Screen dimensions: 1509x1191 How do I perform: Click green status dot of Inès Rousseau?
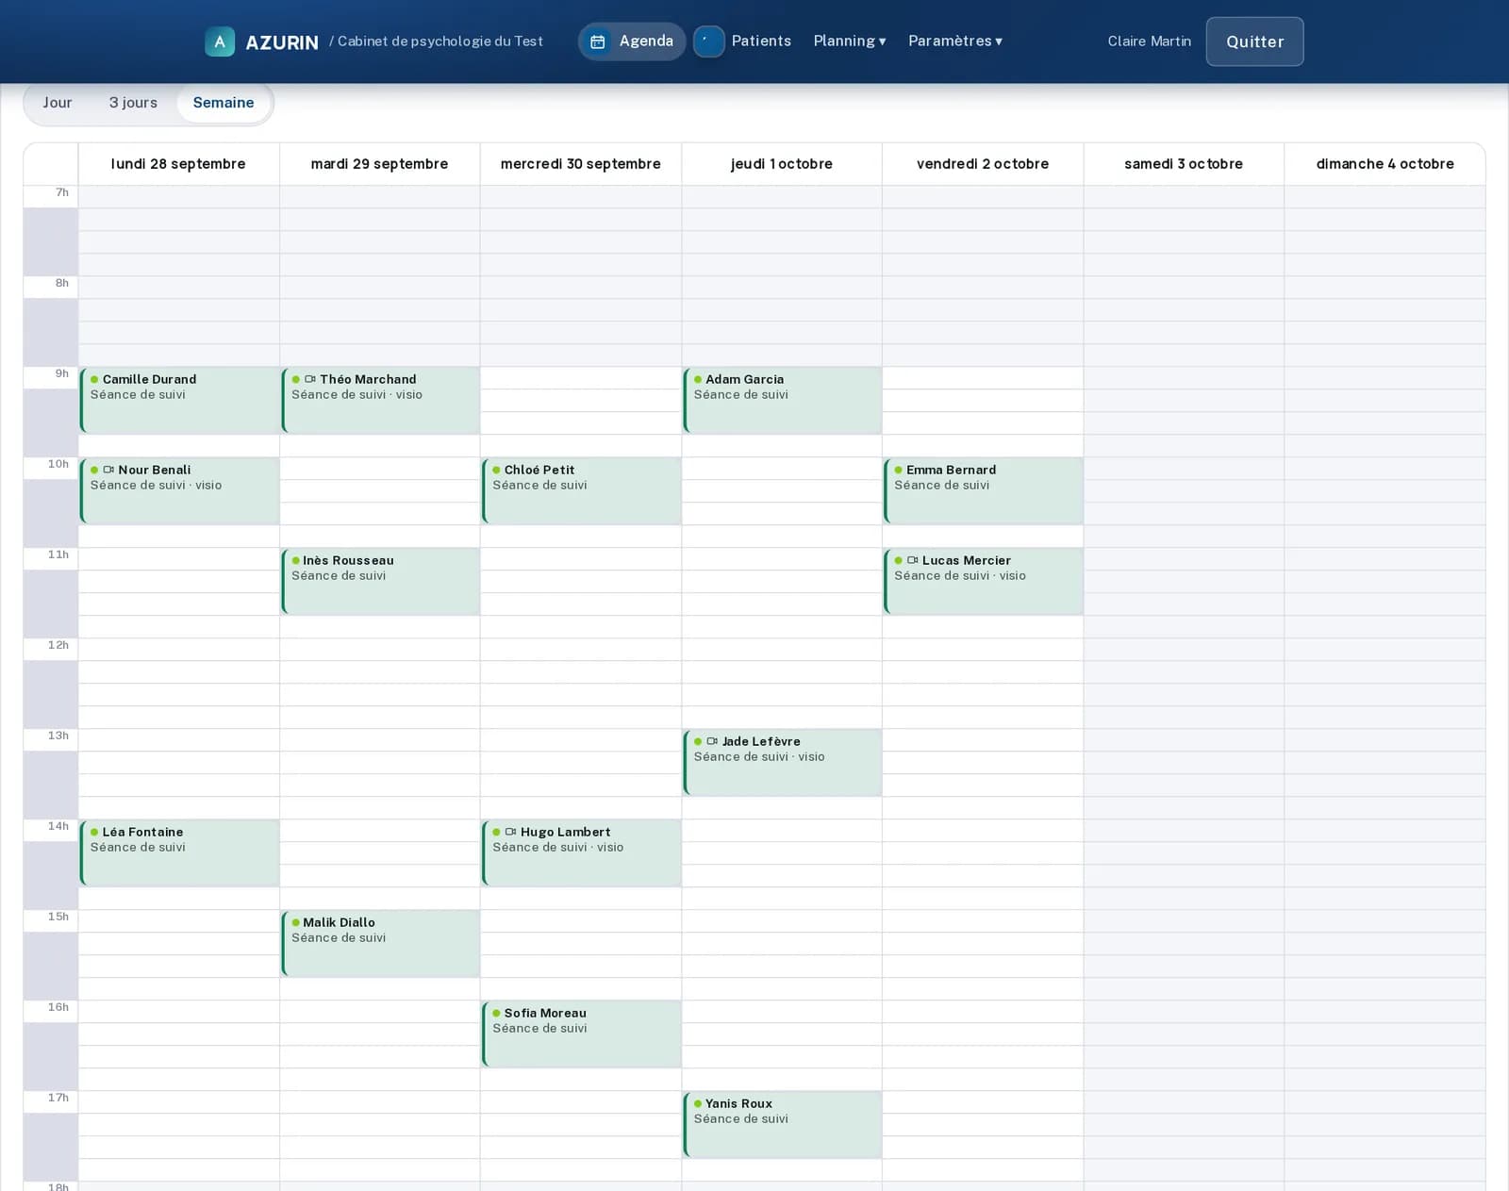click(x=295, y=561)
